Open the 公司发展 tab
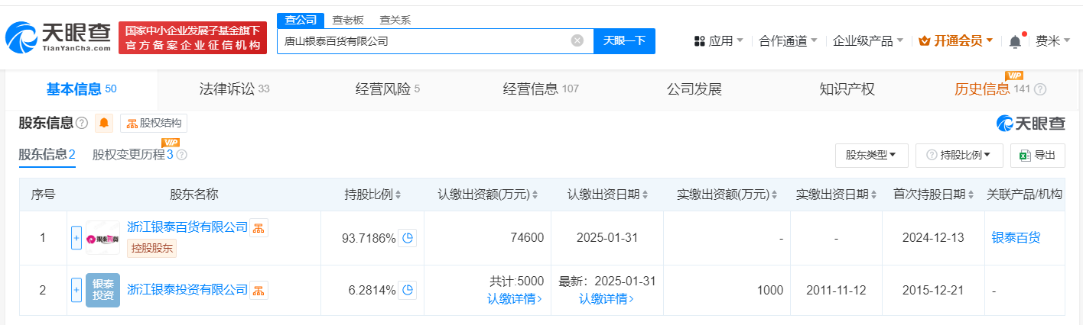Viewport: 1083px width, 325px height. 694,89
